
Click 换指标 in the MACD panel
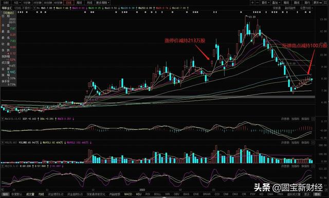coord(305,119)
